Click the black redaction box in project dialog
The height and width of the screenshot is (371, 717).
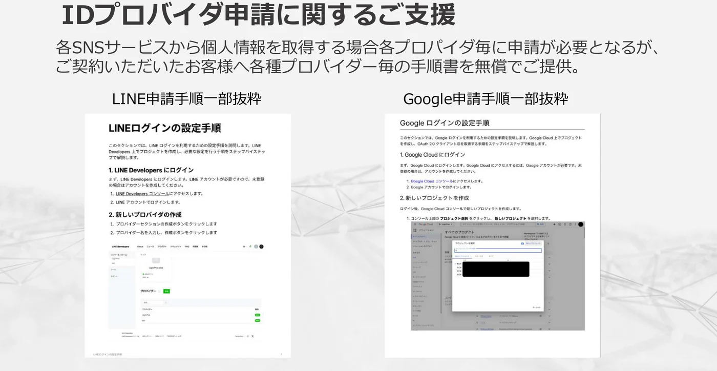[x=496, y=269]
